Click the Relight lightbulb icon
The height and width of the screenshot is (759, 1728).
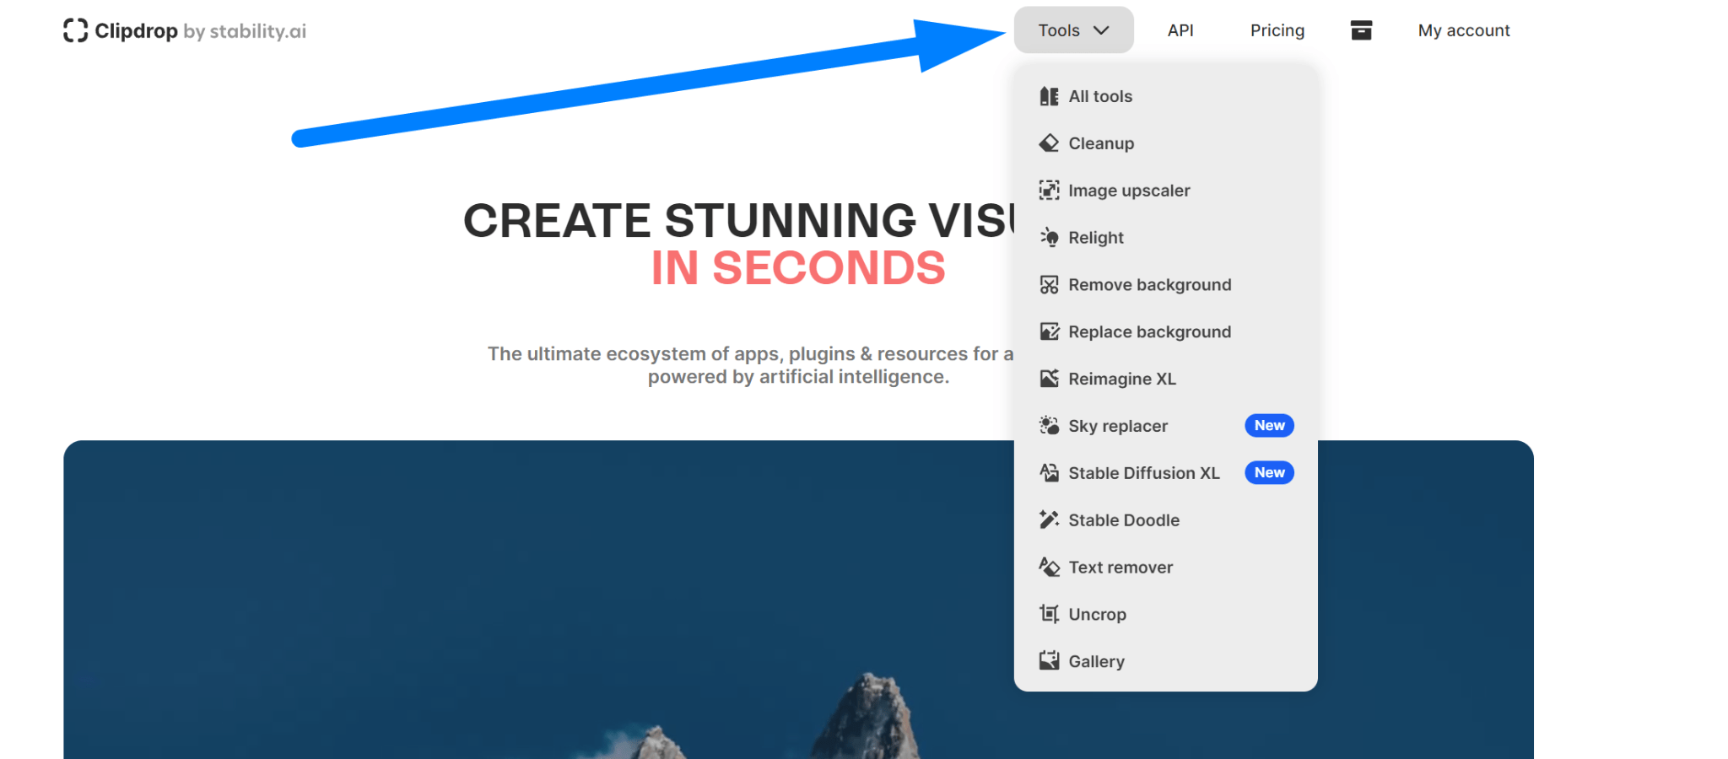1049,238
